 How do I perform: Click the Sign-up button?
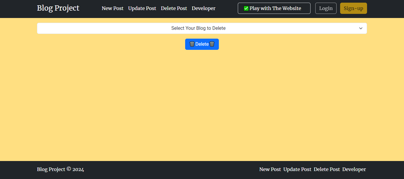click(x=353, y=8)
